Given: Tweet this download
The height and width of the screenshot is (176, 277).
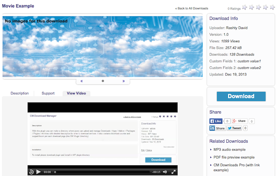Looking at the screenshot, I should [x=234, y=128].
